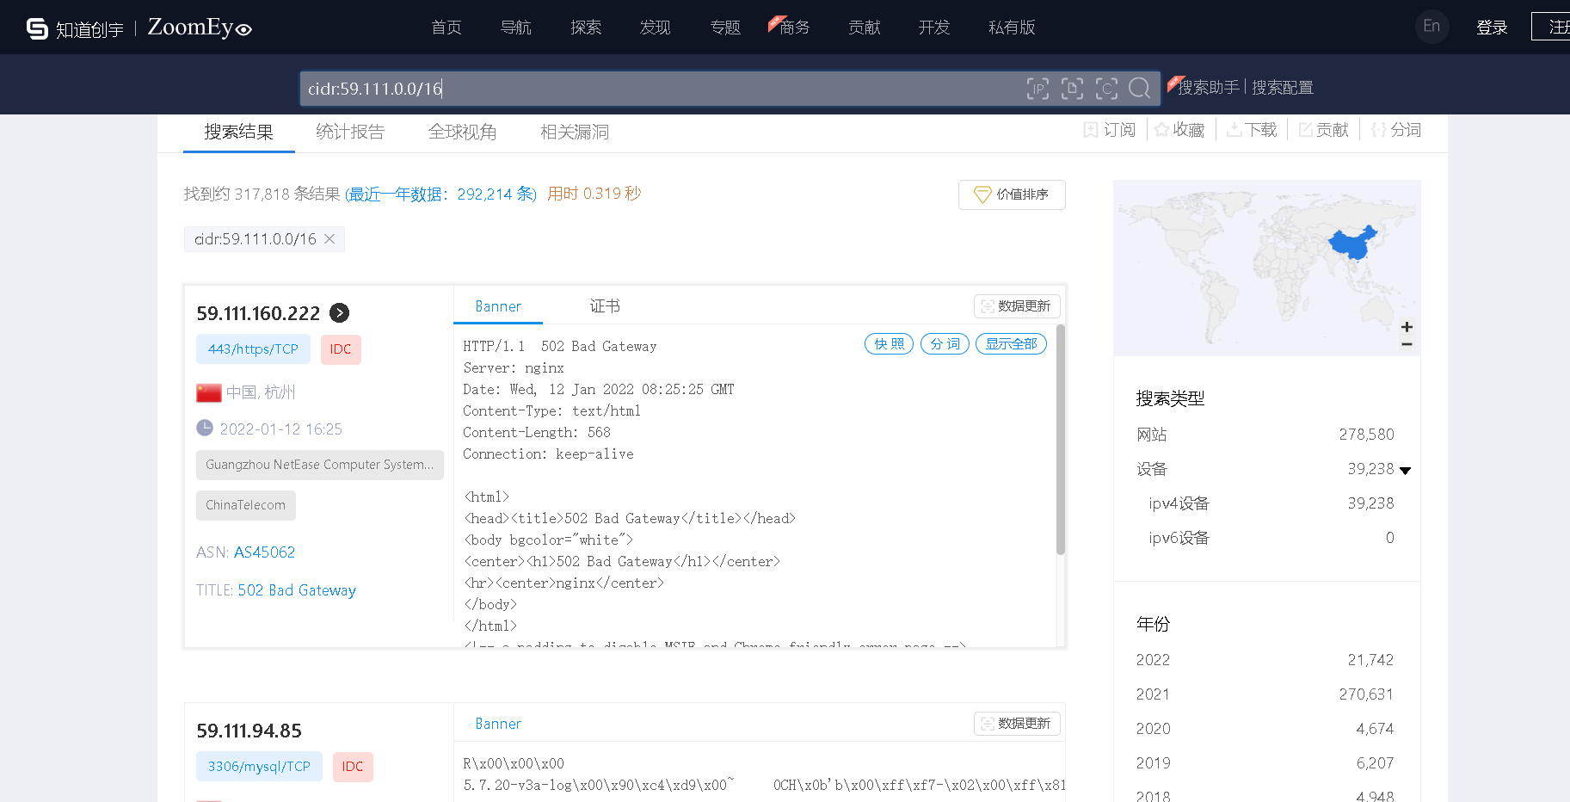
Task: Click the 数据更新 button on first result
Action: [x=1017, y=306]
